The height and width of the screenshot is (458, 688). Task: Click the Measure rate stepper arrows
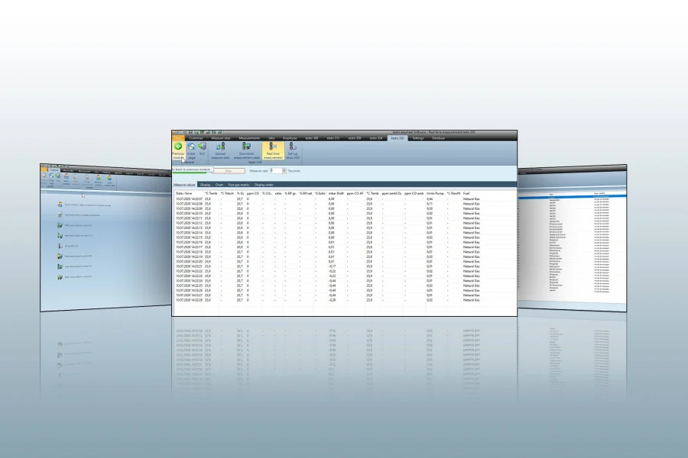[283, 171]
